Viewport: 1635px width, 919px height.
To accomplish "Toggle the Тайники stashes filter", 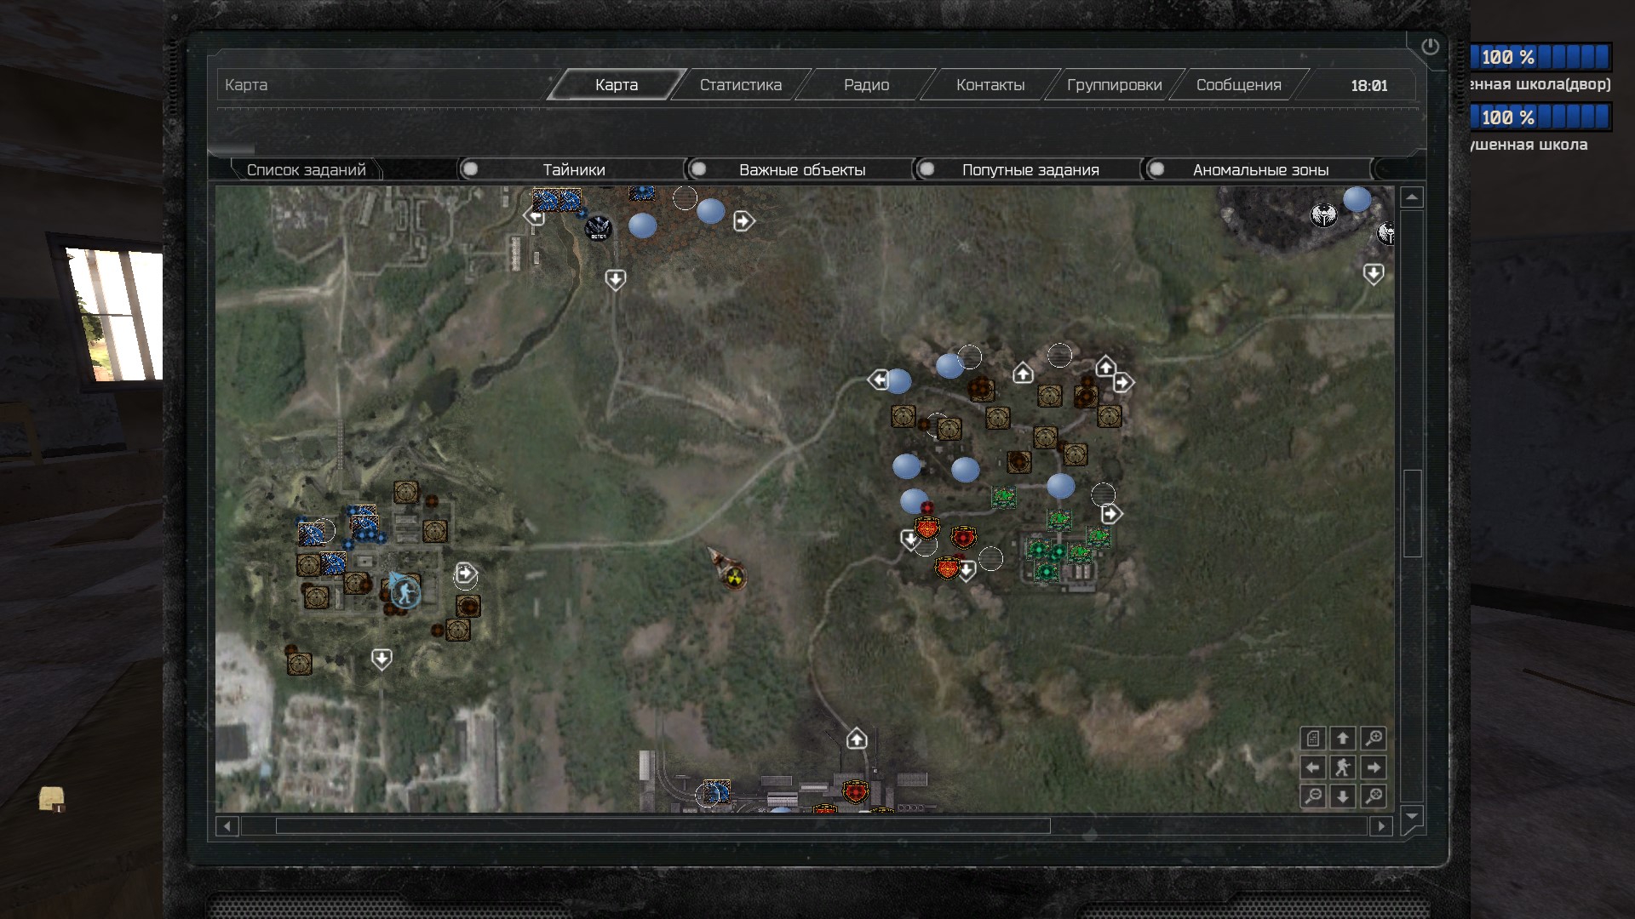I will 471,169.
